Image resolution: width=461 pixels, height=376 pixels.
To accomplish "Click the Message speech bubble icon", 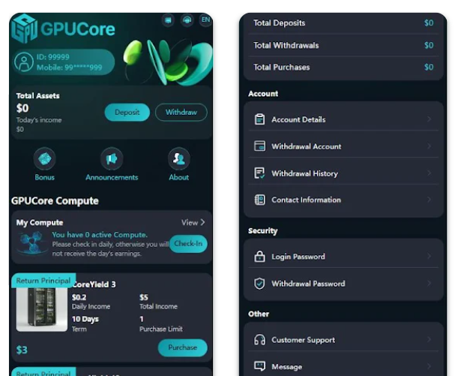I will pos(259,366).
